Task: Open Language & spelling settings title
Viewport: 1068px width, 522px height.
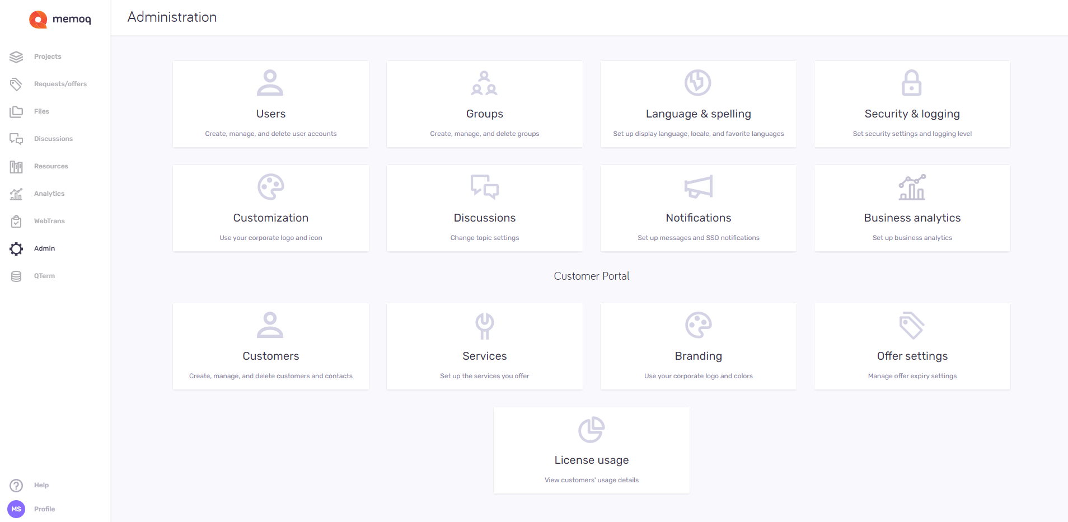Action: click(699, 114)
